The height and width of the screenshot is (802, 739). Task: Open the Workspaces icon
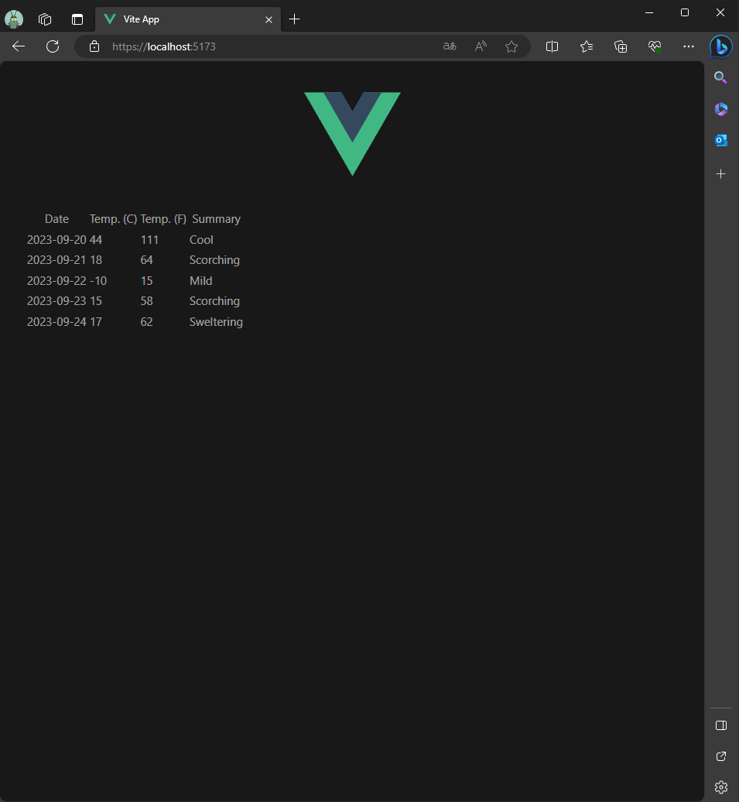[45, 19]
